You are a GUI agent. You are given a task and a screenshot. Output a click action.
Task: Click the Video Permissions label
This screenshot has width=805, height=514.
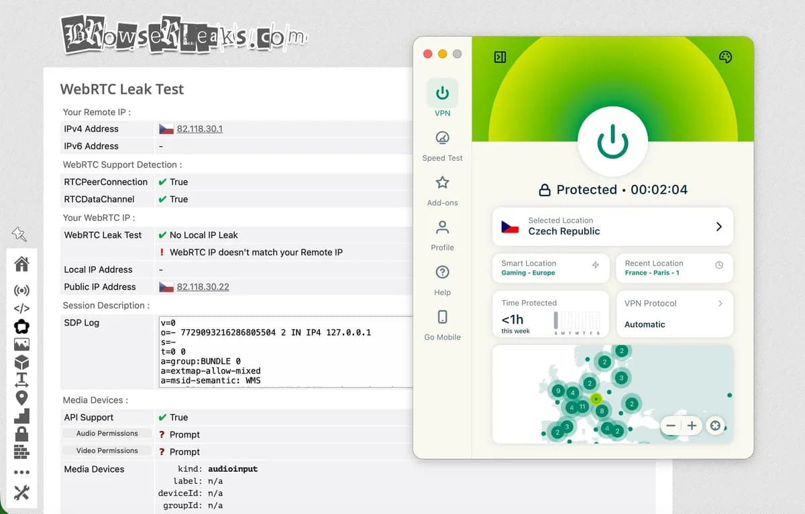click(x=107, y=451)
